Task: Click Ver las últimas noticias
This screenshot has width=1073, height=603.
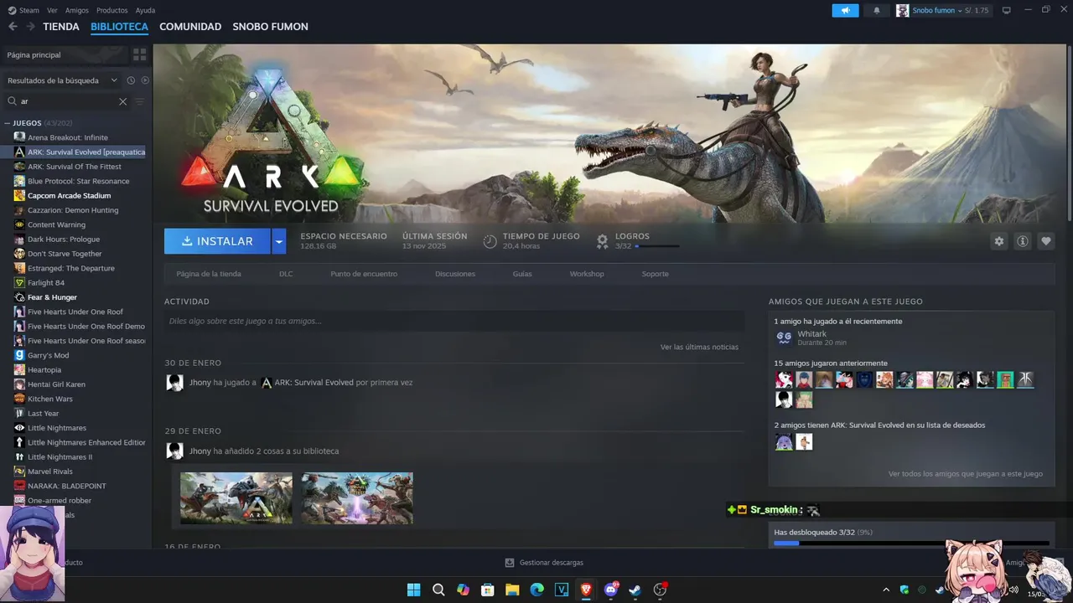Action: point(699,347)
